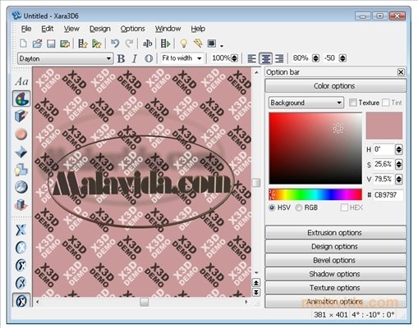Image resolution: width=418 pixels, height=328 pixels.
Task: Close the Option bar panel
Action: click(401, 72)
